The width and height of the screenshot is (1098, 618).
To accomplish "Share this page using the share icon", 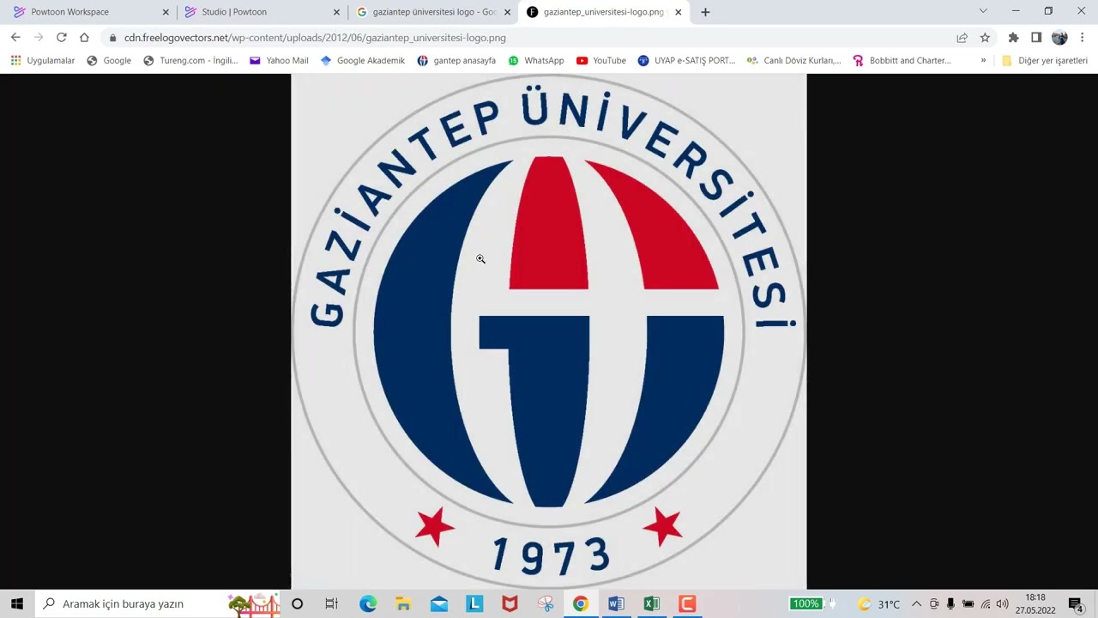I will (x=962, y=38).
